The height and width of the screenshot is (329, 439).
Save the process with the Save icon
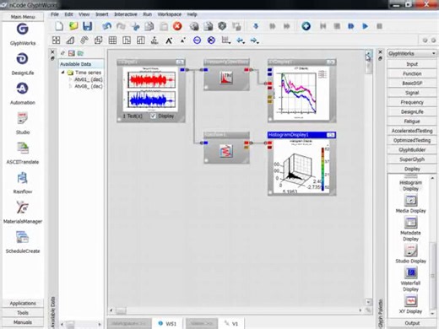(88, 26)
